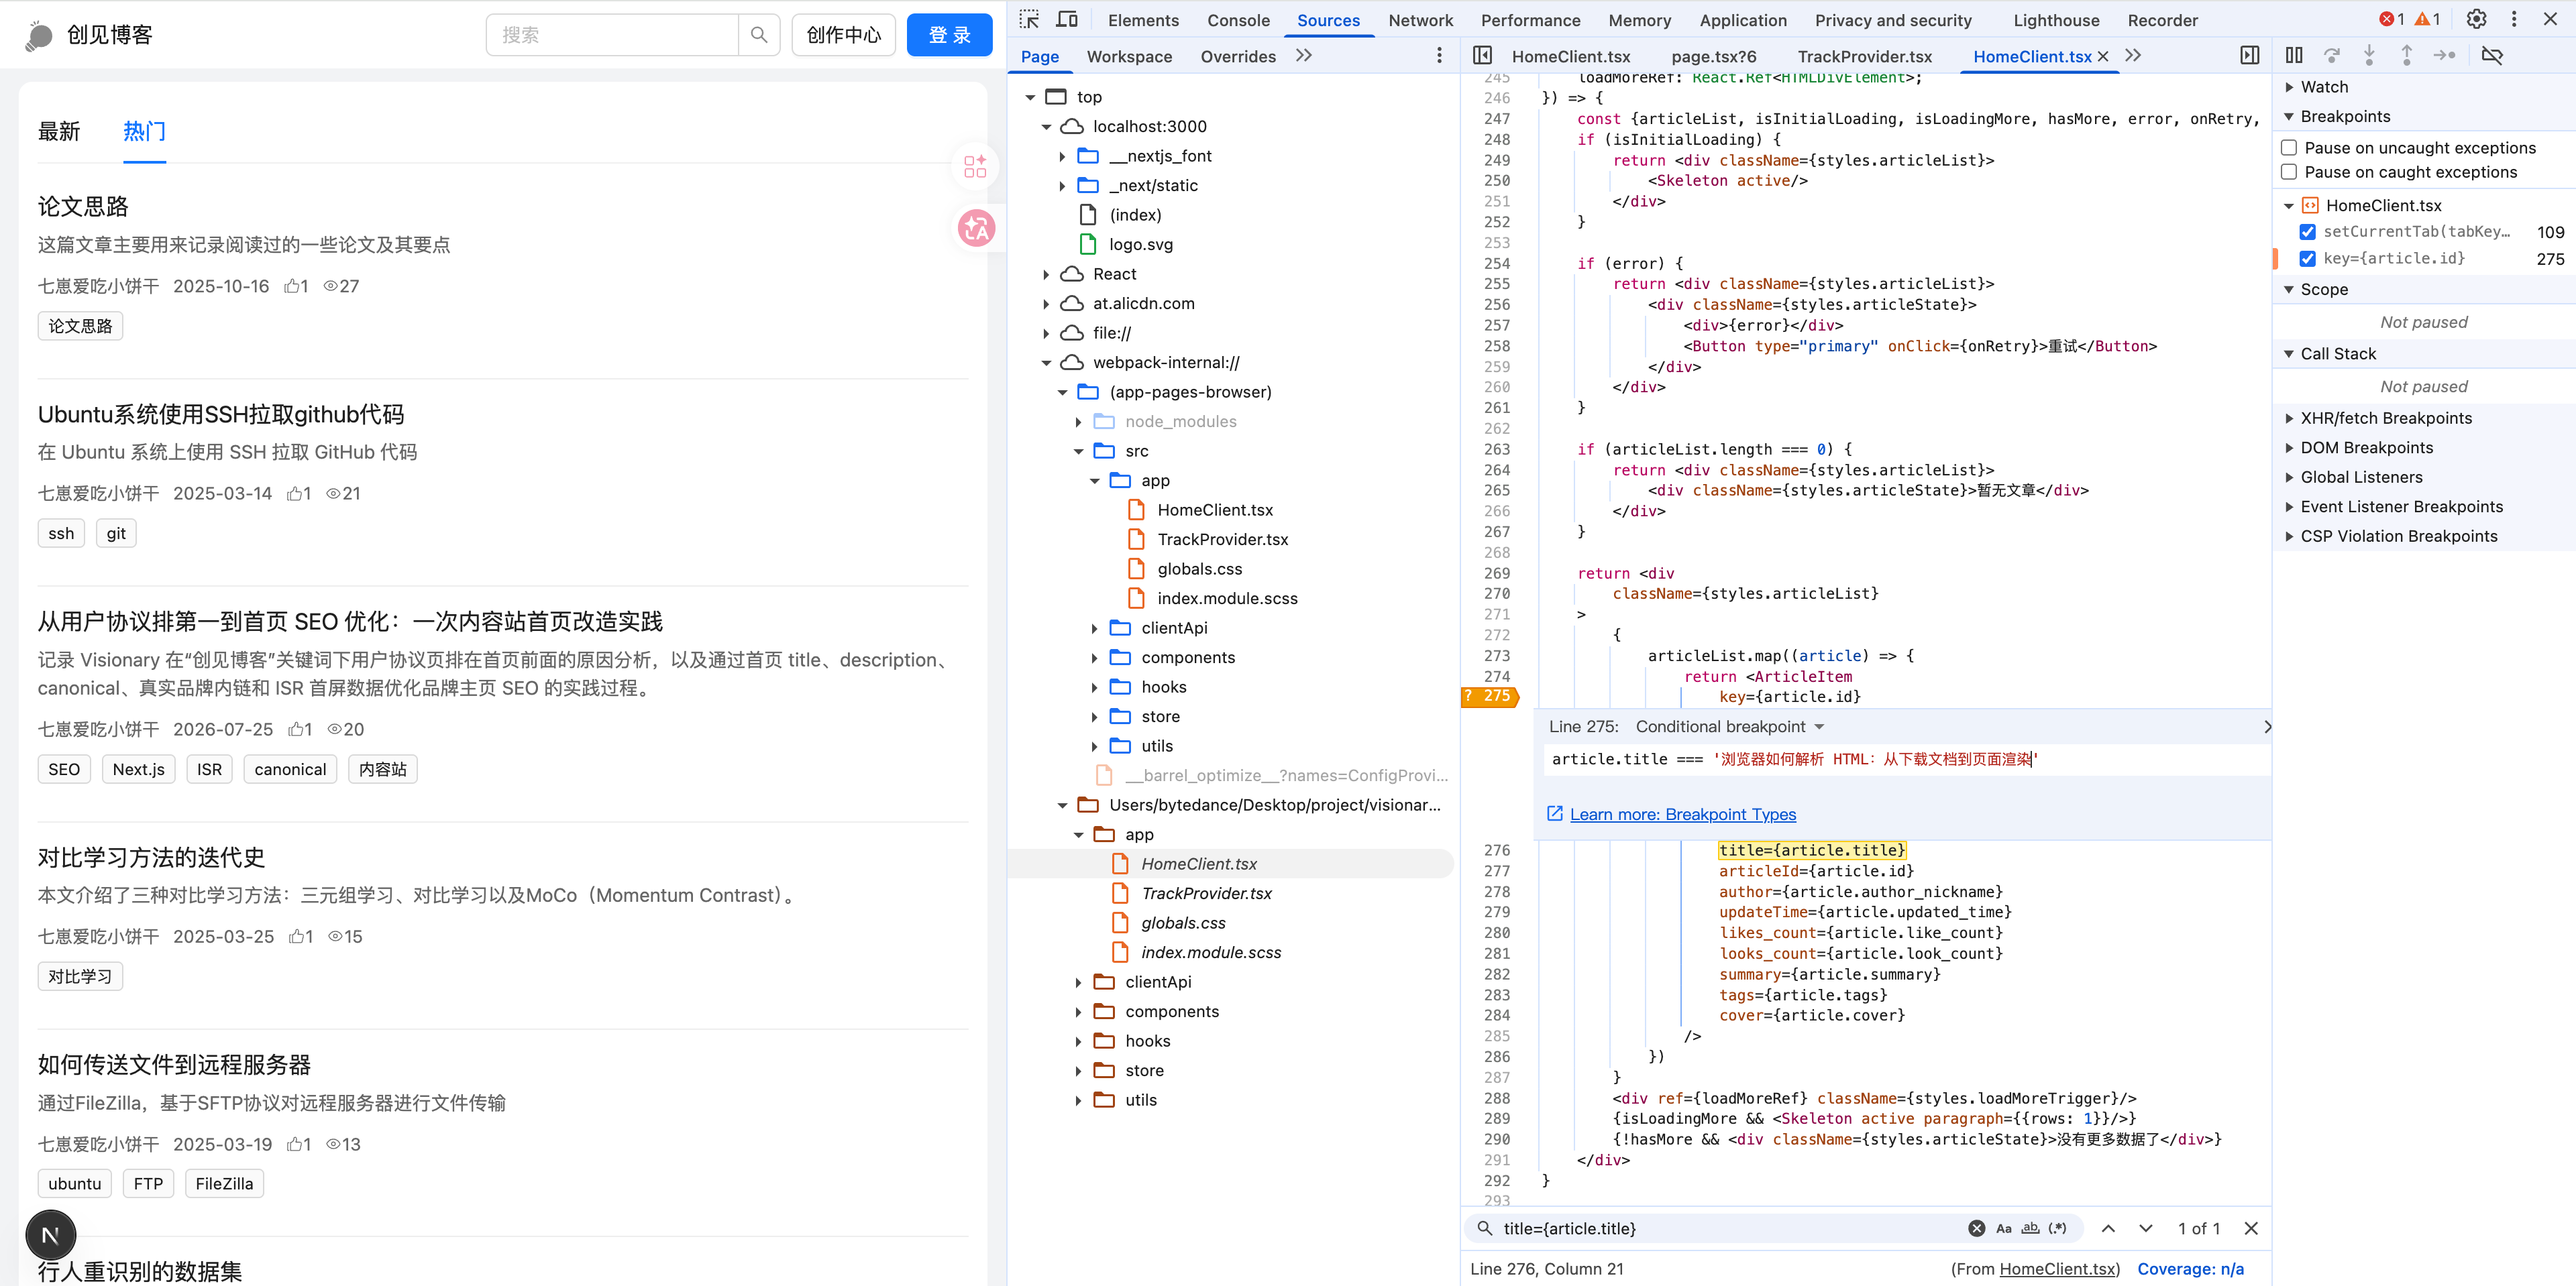The width and height of the screenshot is (2576, 1286).
Task: Open article 对比学习方法的迭代史
Action: coord(151,858)
